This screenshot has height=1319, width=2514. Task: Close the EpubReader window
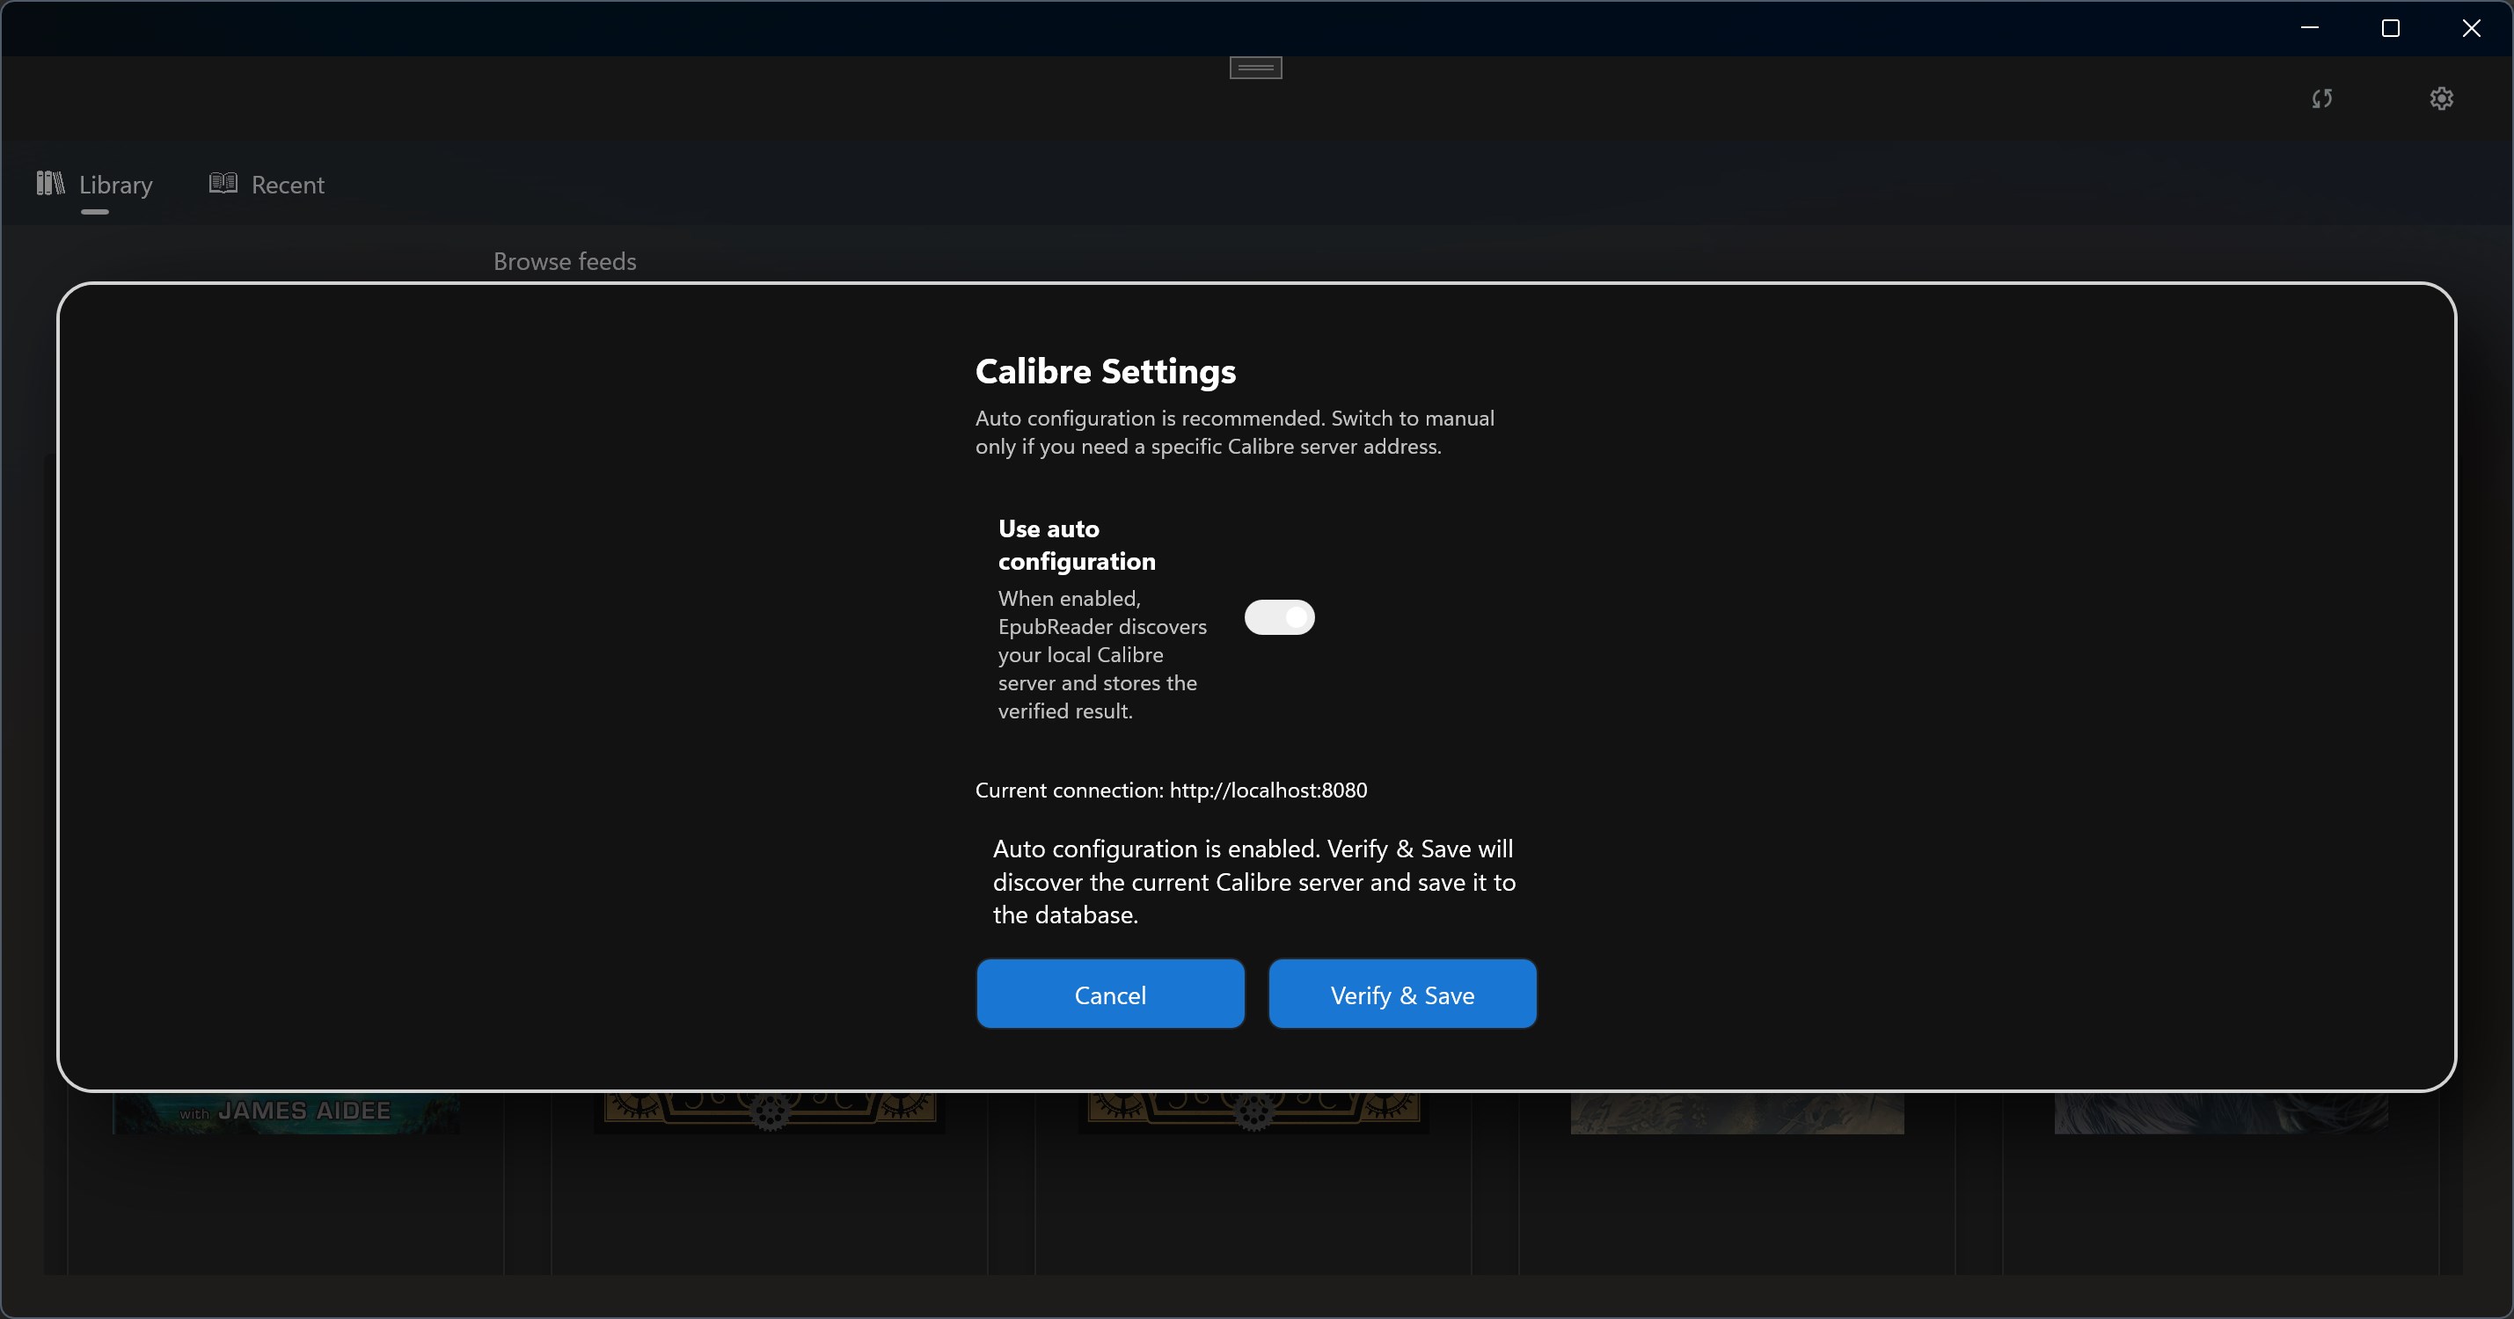tap(2471, 28)
